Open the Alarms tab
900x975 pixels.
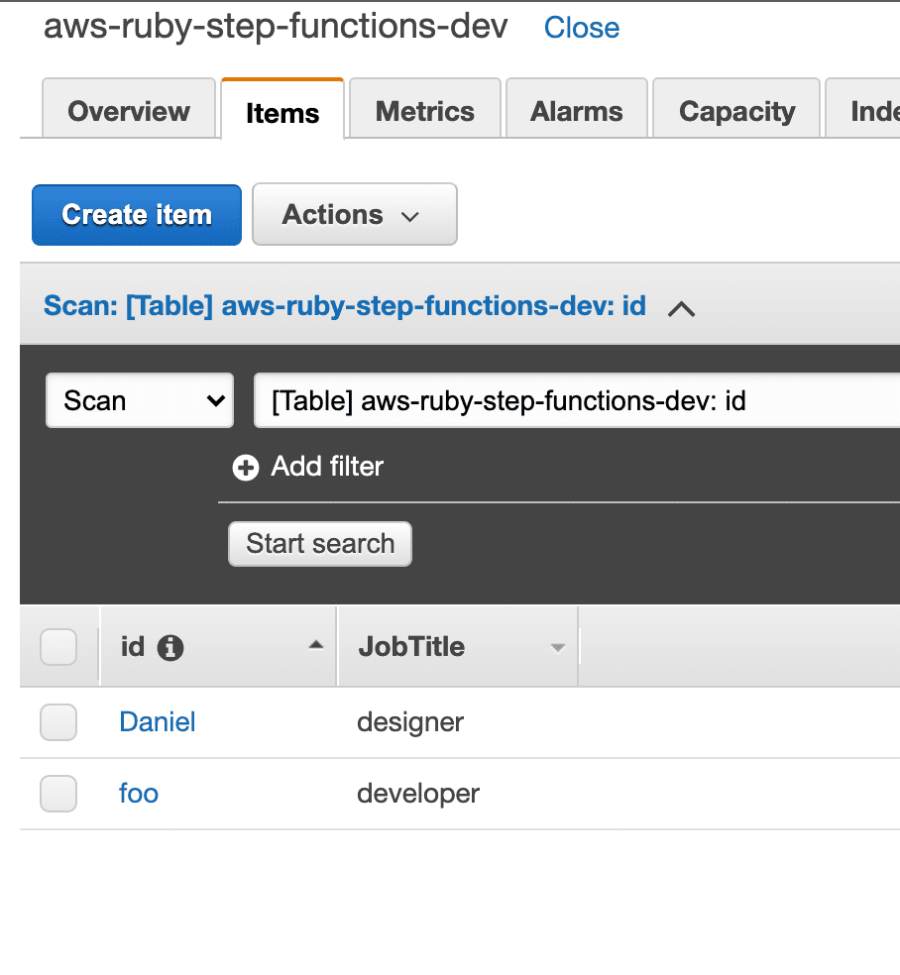(577, 108)
